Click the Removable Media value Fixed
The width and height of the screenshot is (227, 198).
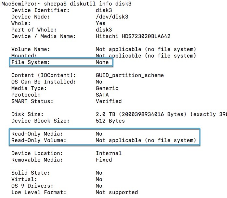click(104, 160)
